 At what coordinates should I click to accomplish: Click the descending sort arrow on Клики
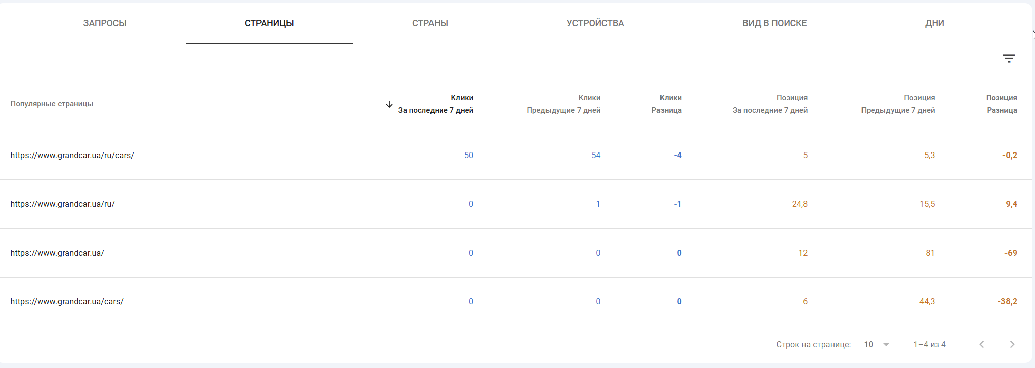coord(389,104)
